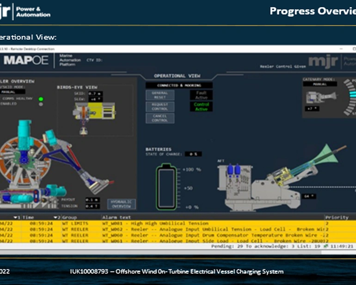Viewport: 356px width, 285px height.
Task: Click the 64° boom angle value
Action: pos(309,196)
